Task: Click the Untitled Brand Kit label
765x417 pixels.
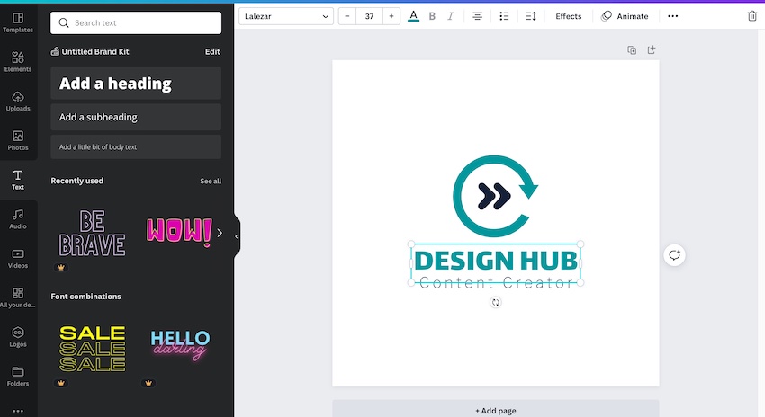Action: [x=95, y=51]
